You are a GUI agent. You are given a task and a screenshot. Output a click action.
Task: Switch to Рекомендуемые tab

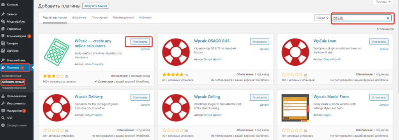point(124,18)
